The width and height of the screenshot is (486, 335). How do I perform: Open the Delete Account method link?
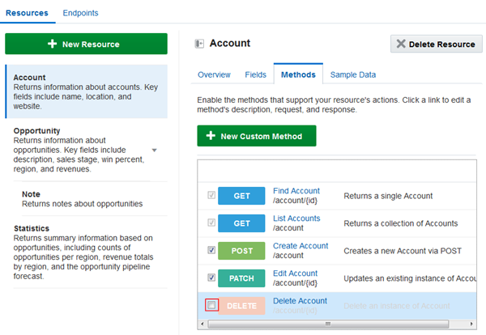pyautogui.click(x=300, y=301)
